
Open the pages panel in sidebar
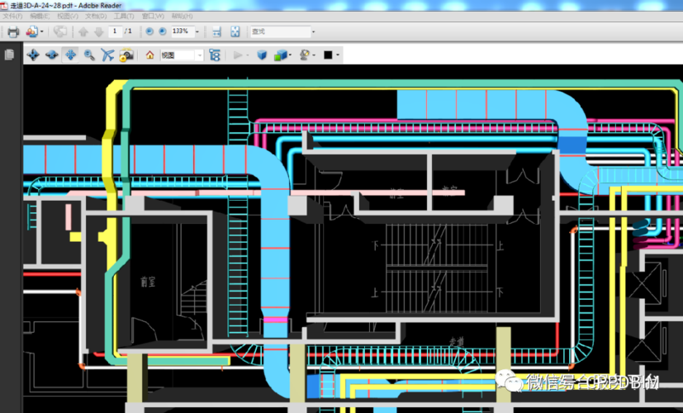10,55
